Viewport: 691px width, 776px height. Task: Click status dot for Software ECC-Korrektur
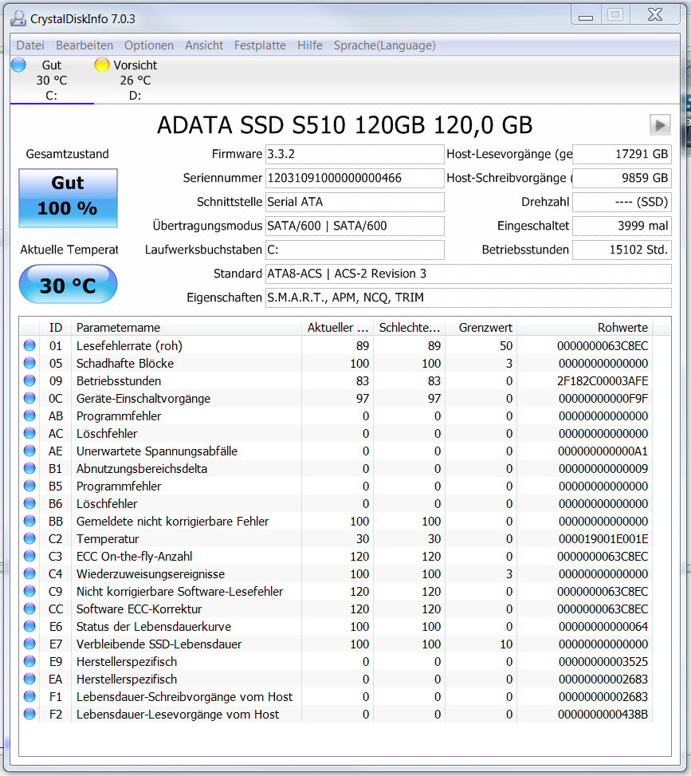click(29, 609)
